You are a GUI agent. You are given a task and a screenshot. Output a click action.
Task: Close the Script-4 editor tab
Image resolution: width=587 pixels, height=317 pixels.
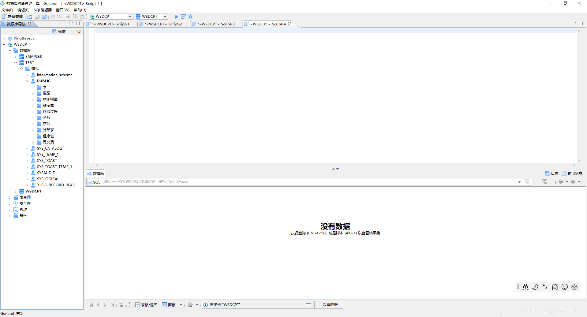tap(290, 24)
